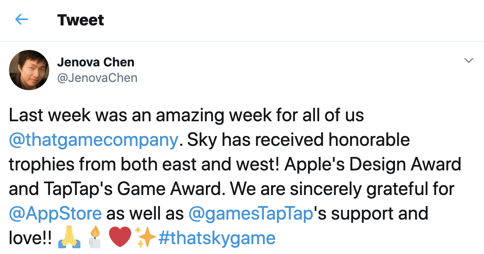Click the word "Sky" in the tweet

(201, 140)
